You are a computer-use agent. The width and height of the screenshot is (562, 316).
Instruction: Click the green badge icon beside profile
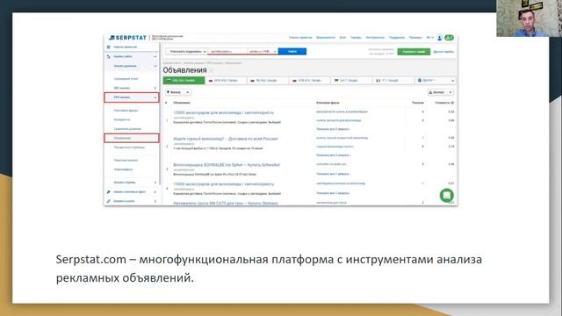(449, 38)
